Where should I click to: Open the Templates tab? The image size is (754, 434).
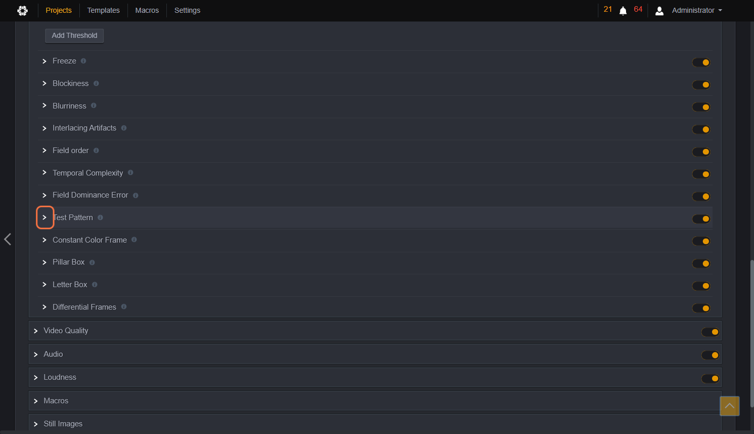103,10
